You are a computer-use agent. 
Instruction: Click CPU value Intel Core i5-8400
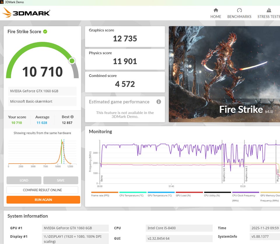pyautogui.click(x=179, y=228)
